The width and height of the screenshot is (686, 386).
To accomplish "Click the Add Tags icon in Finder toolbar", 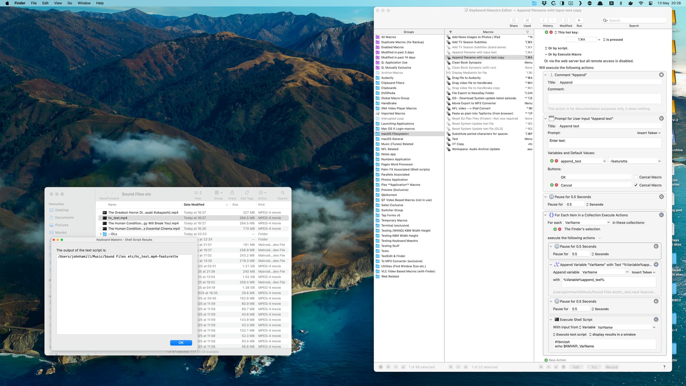I will [x=247, y=193].
